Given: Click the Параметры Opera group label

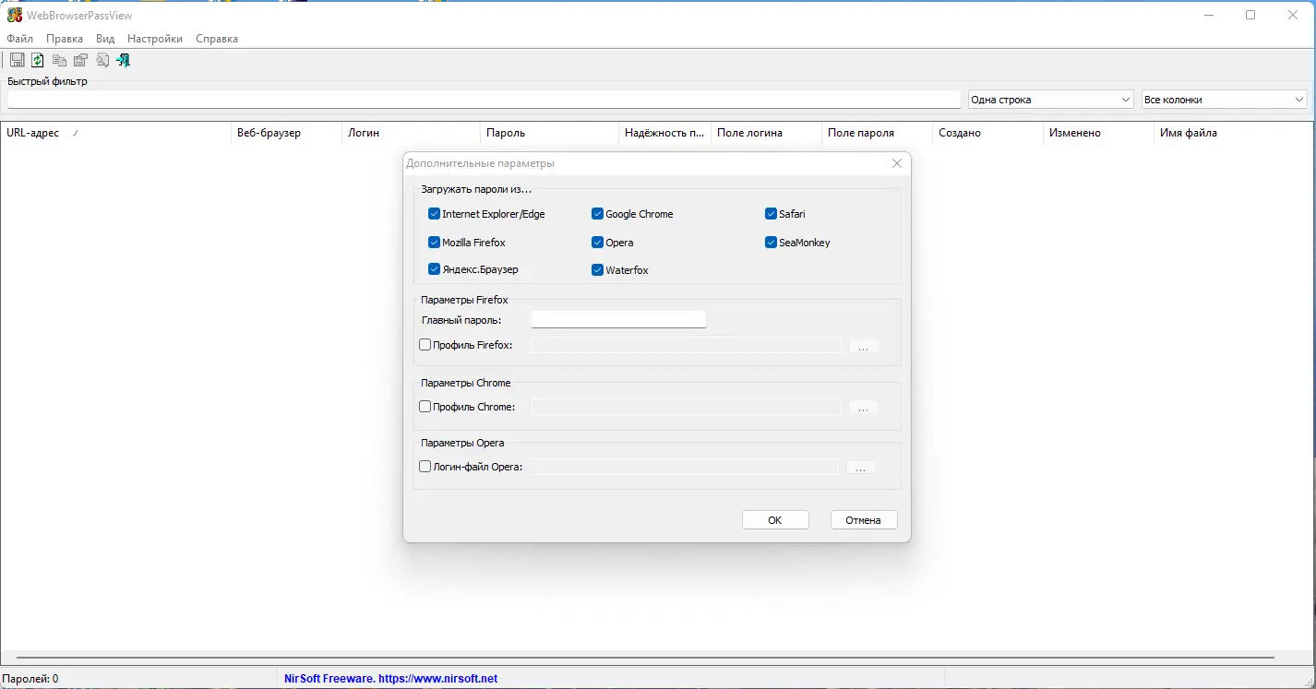Looking at the screenshot, I should point(462,443).
